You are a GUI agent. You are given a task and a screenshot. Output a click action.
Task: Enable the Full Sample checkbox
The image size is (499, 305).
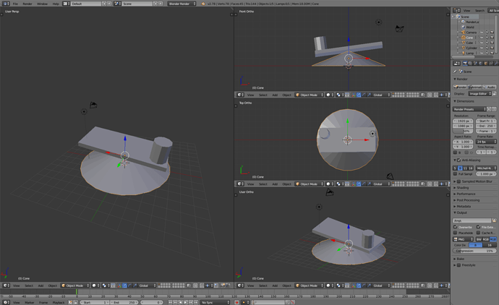455,174
